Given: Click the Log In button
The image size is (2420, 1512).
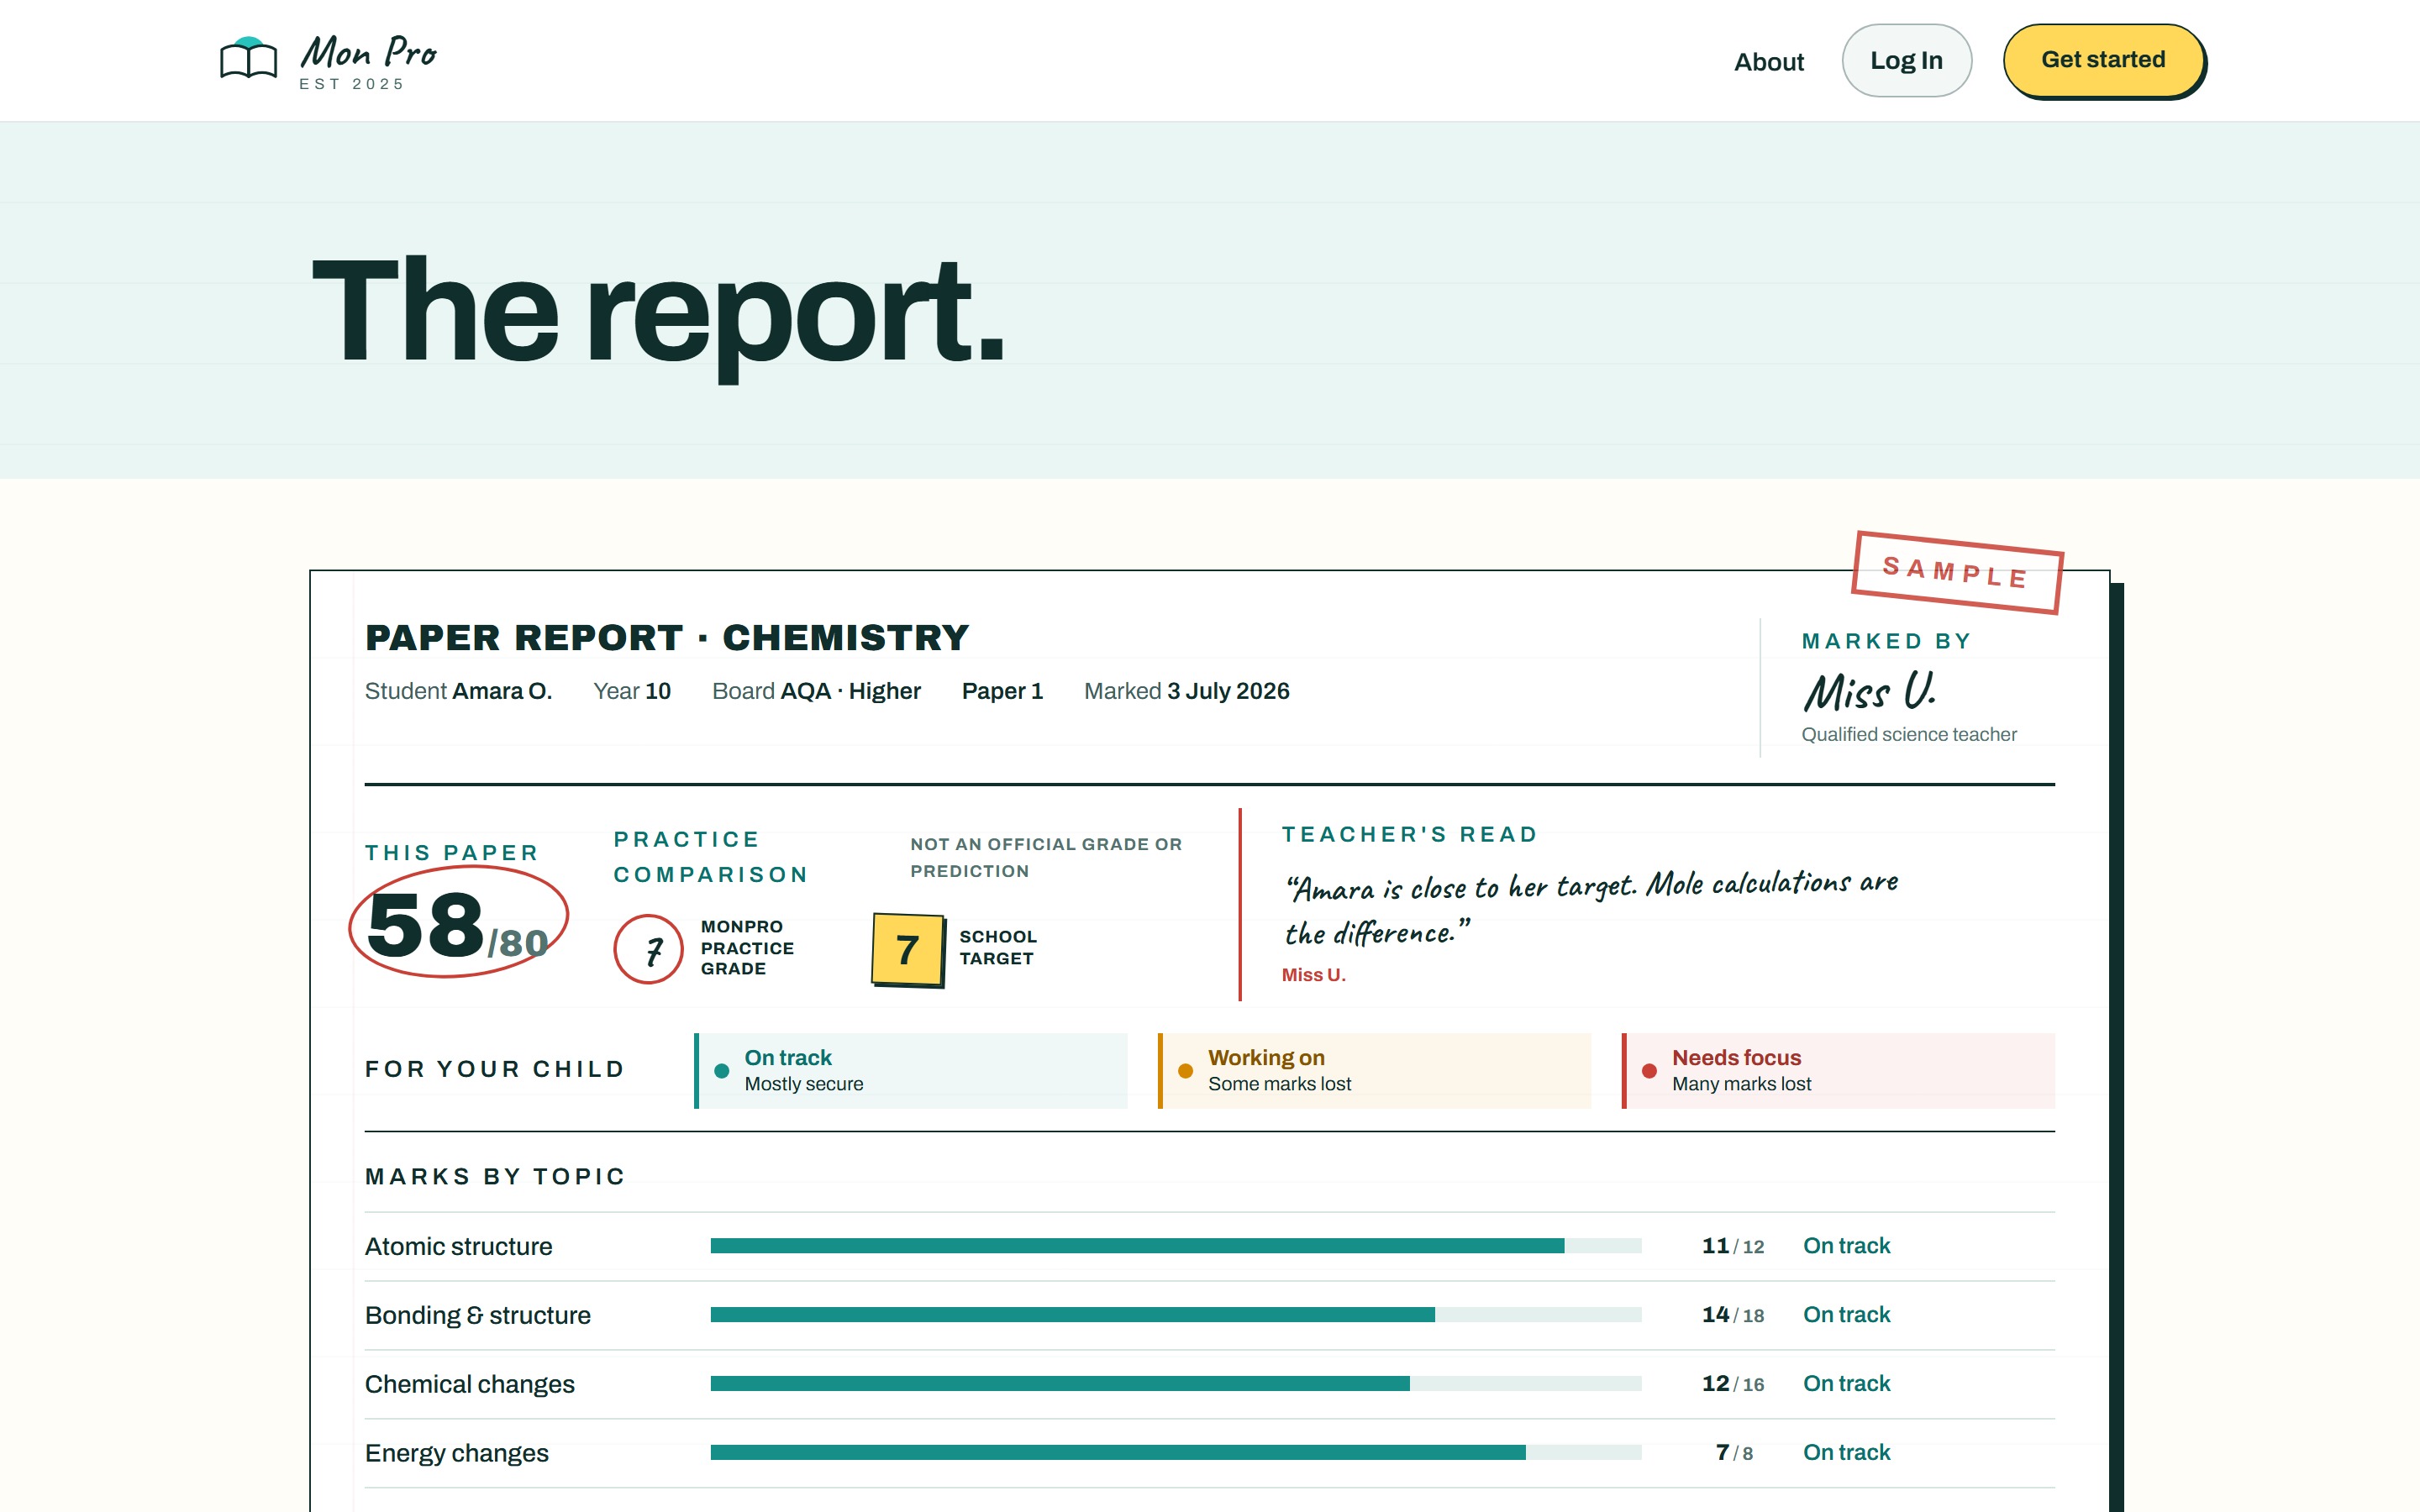Looking at the screenshot, I should click(x=1906, y=61).
